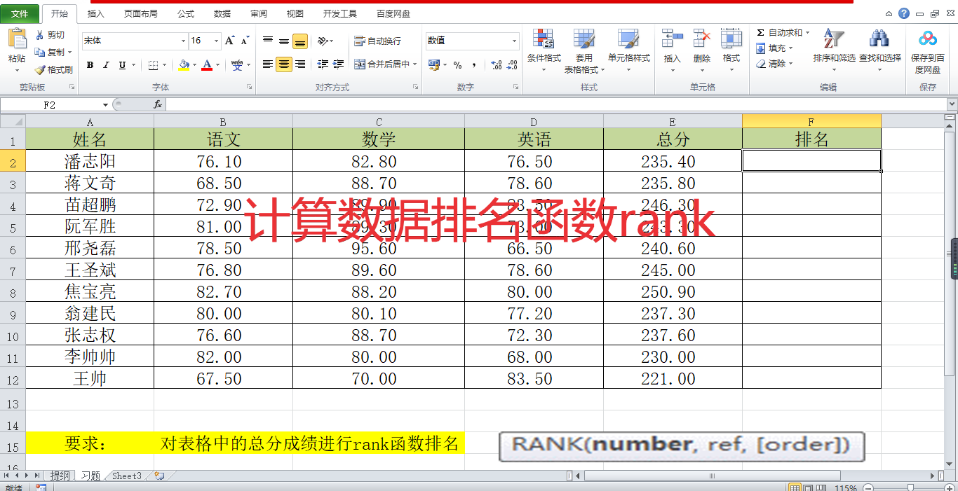Click the phonetic guide (wén) icon
Image resolution: width=958 pixels, height=491 pixels.
point(237,65)
